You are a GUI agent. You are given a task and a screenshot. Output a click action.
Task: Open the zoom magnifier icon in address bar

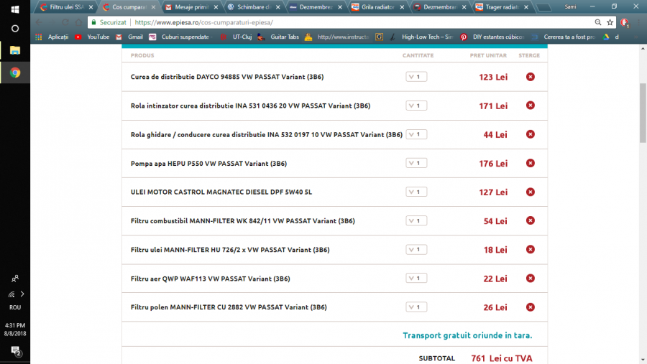click(x=597, y=22)
